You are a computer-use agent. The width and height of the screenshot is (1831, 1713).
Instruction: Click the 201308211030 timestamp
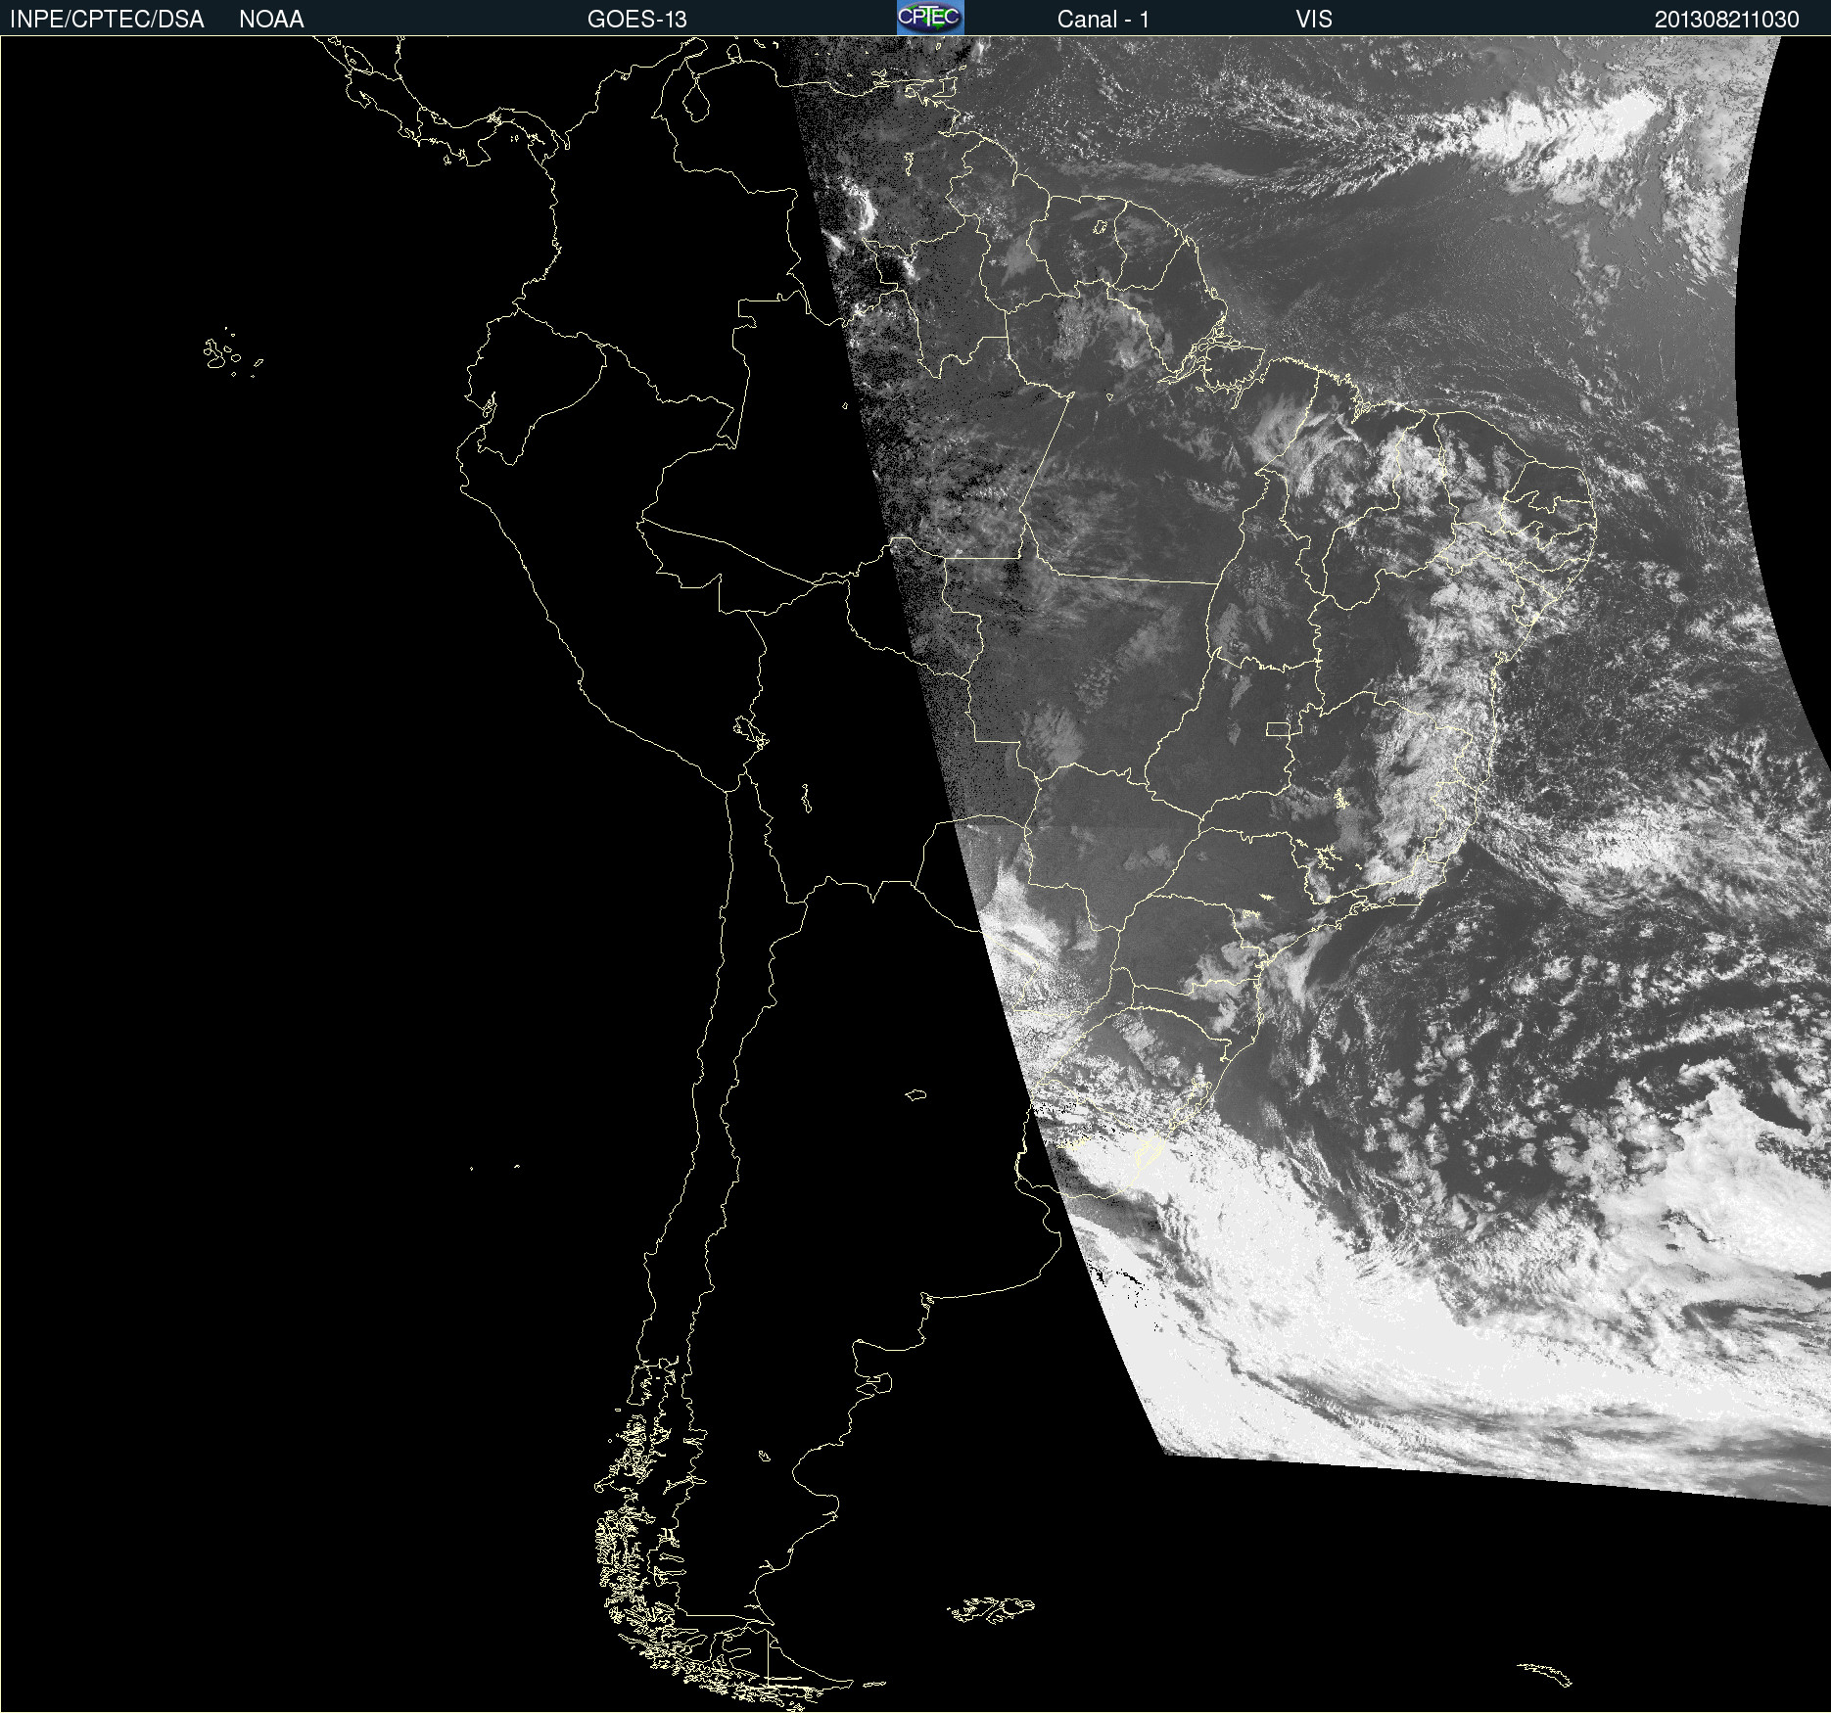coord(1726,20)
